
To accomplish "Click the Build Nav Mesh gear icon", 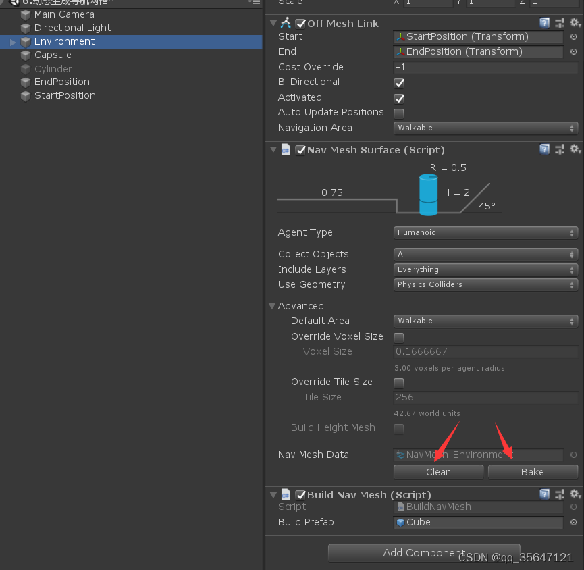I will click(575, 494).
